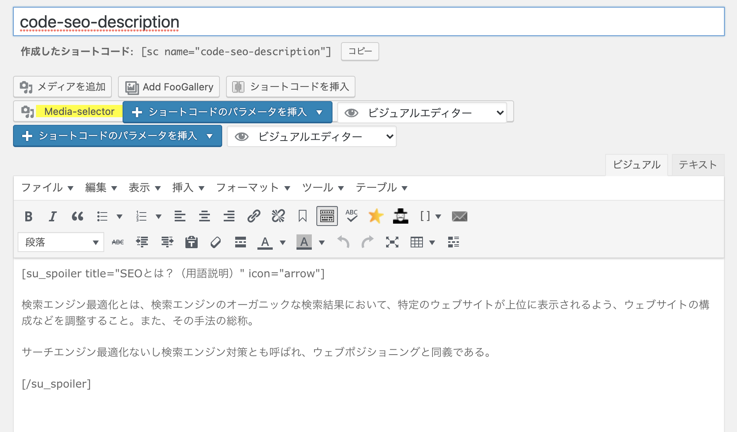Increase indent of paragraph
737x432 pixels.
(167, 242)
